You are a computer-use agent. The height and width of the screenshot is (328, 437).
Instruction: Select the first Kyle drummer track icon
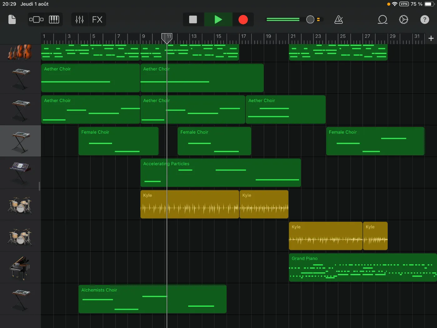(20, 205)
